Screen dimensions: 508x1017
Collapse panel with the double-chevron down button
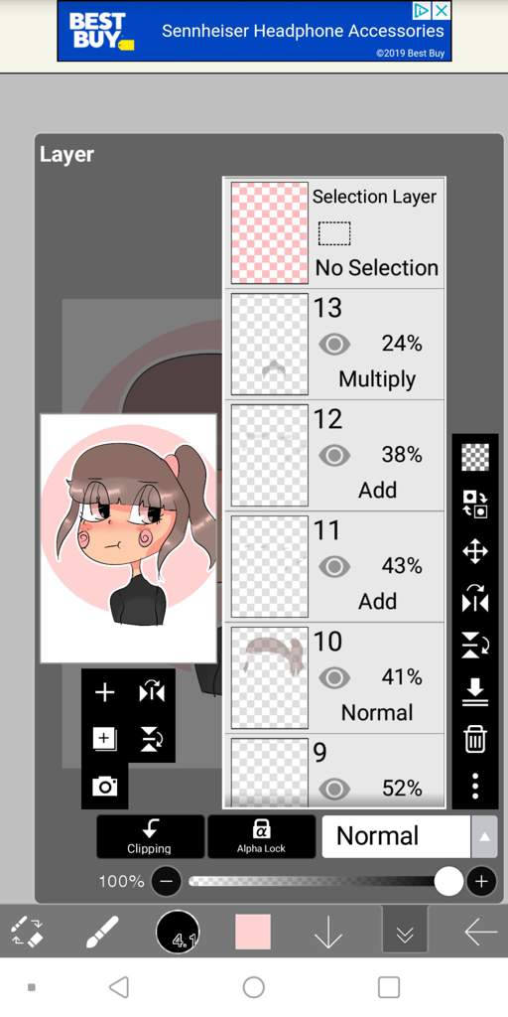pos(405,933)
